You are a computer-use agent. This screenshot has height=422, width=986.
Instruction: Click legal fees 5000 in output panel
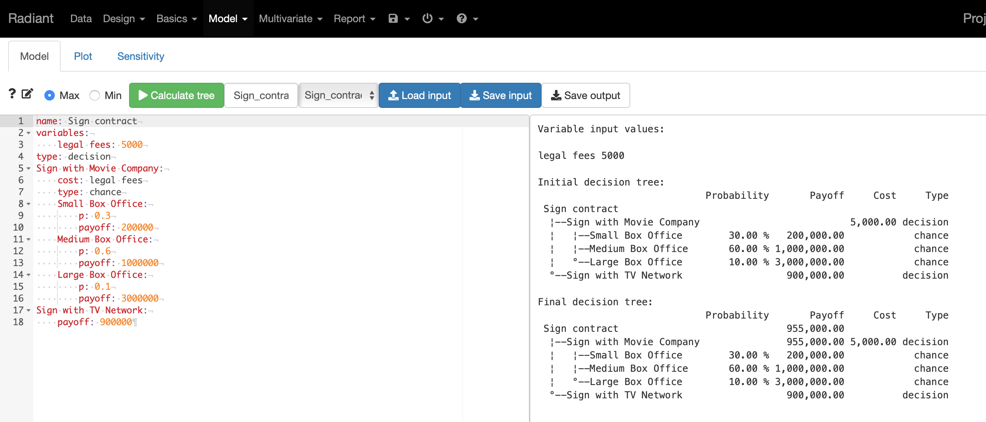[581, 156]
